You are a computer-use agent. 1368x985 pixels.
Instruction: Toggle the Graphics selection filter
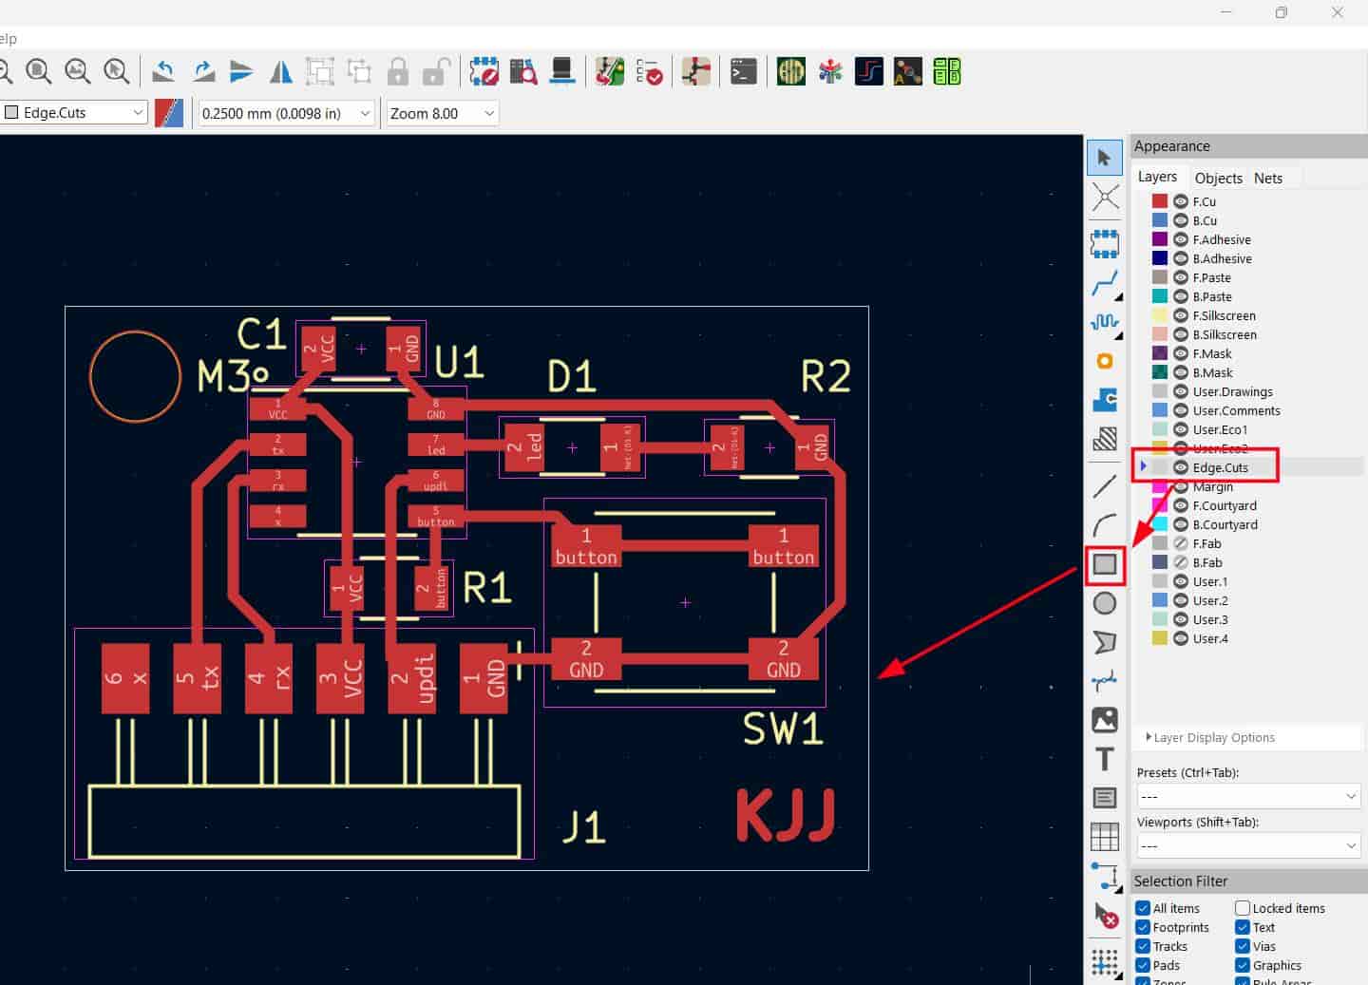(1243, 965)
